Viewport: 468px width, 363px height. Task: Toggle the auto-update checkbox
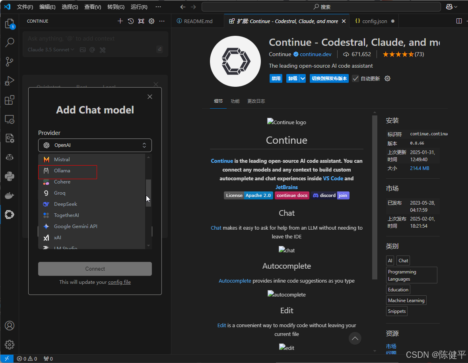(355, 78)
